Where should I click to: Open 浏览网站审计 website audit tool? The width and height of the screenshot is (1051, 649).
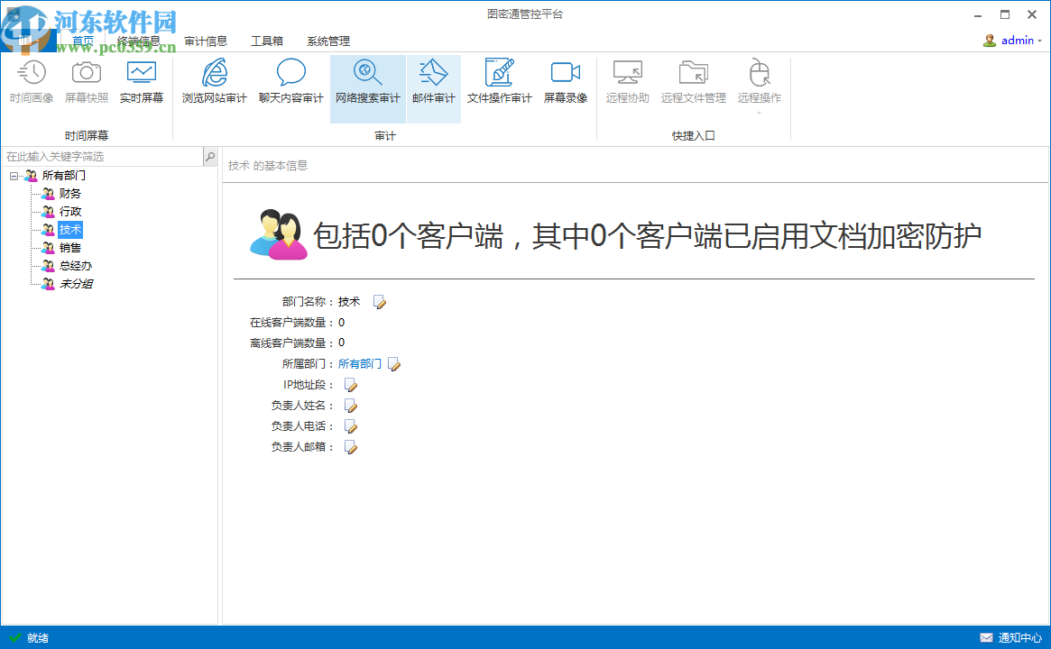[x=212, y=81]
